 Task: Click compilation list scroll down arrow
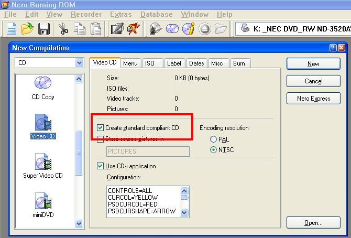click(79, 223)
